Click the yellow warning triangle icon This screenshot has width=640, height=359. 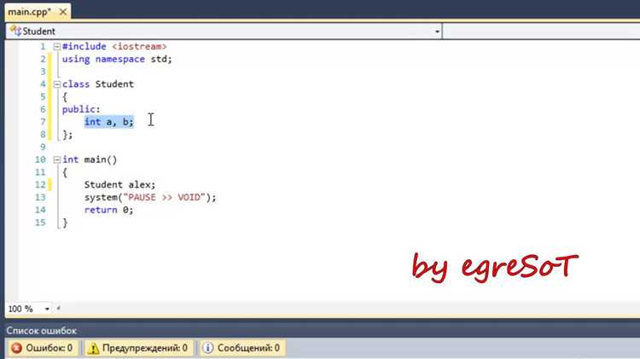coord(94,348)
